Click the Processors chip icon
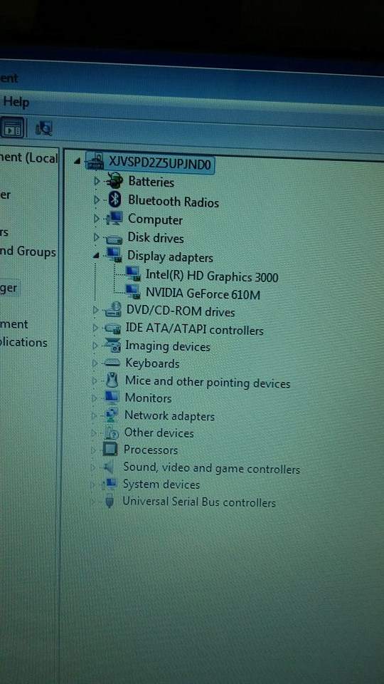Screen dimensions: 384x684 [x=110, y=449]
